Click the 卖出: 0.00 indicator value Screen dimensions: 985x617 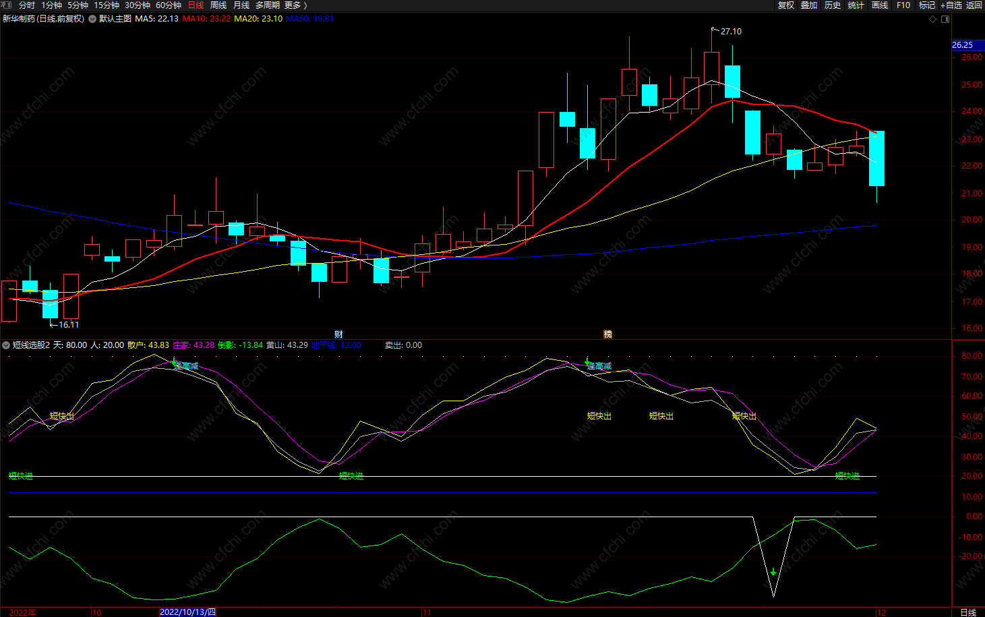click(403, 345)
